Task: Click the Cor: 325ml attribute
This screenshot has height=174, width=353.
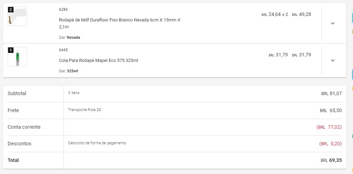Action: pos(68,71)
